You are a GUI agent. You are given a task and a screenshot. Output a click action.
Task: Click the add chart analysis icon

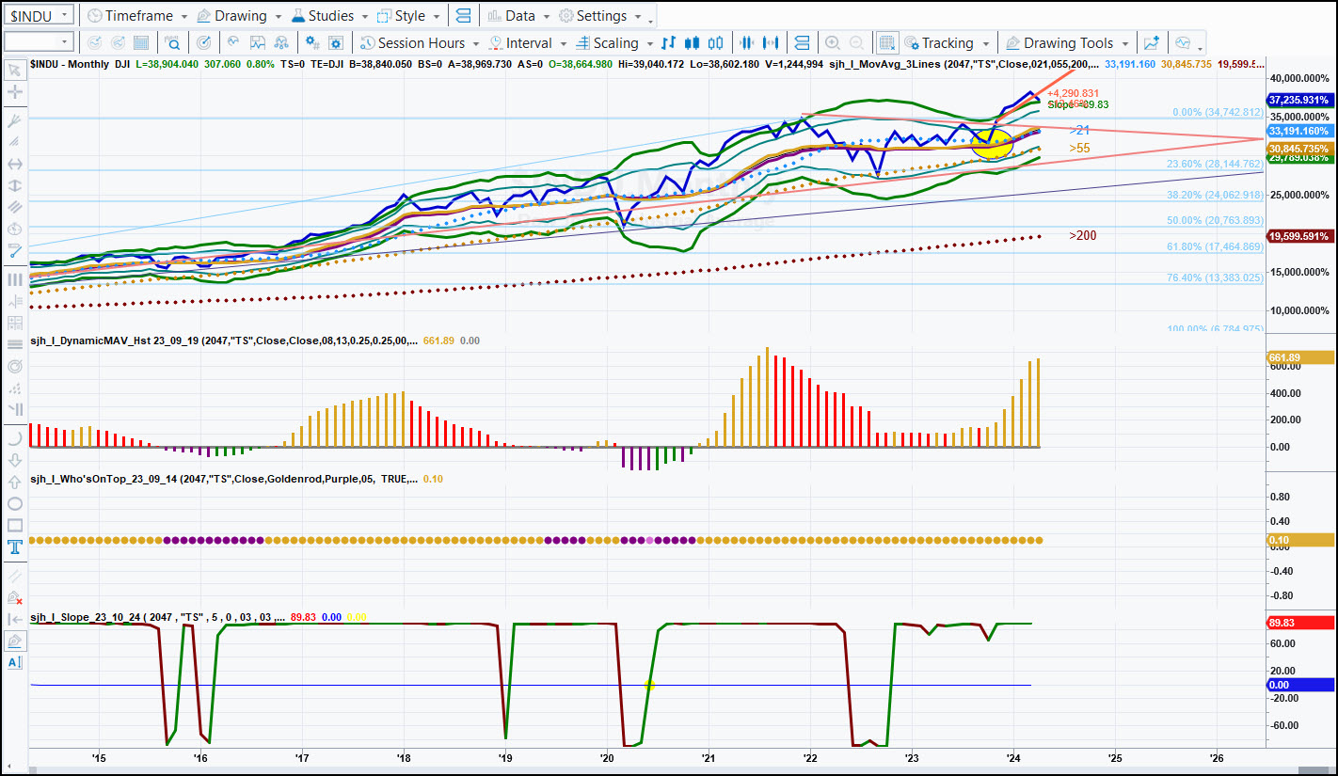[1151, 42]
